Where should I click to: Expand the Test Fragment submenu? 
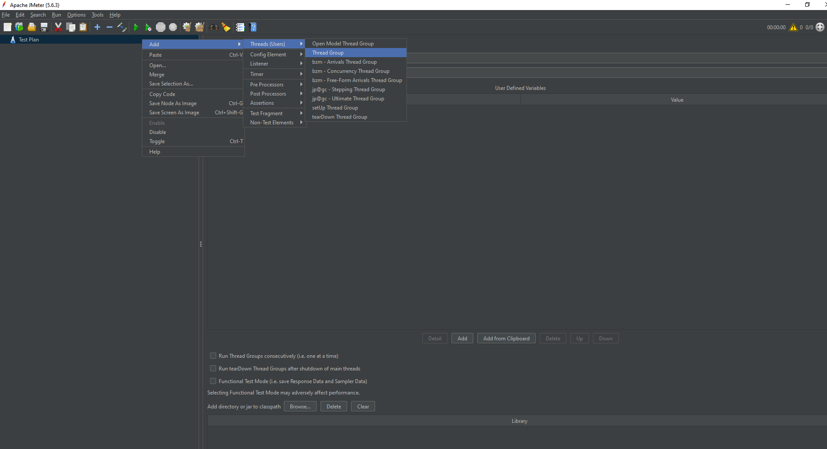pyautogui.click(x=274, y=113)
